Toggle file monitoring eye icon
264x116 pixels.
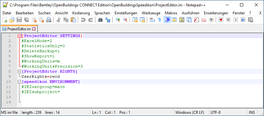[x=211, y=20]
